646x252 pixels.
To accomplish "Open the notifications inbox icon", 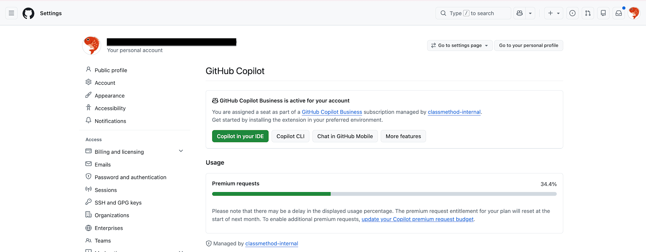I will (619, 13).
